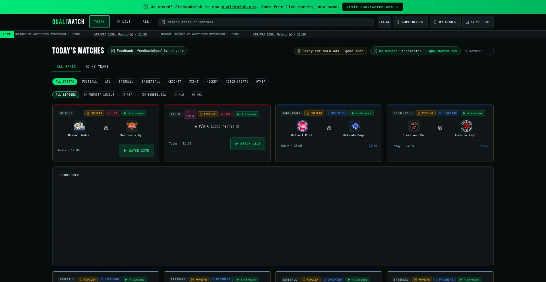Select the Orlando Magic team logo

pyautogui.click(x=355, y=126)
